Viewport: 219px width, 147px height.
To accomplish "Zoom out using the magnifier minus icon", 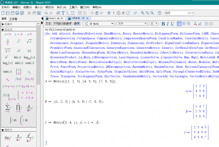I will 147,13.
